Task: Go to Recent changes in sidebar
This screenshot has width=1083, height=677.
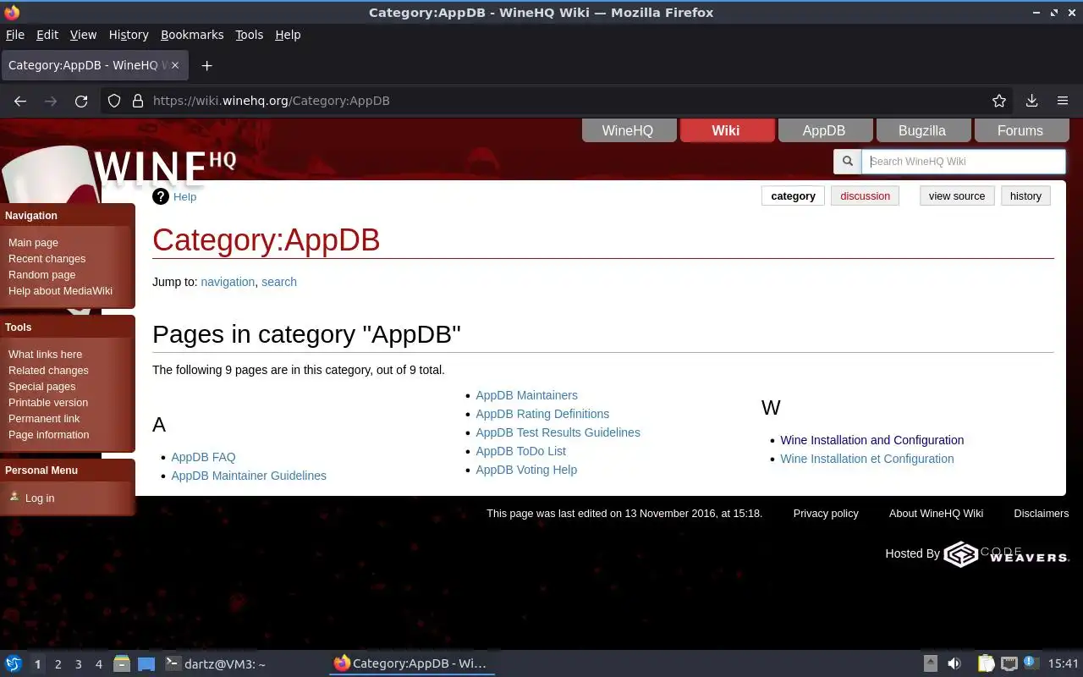Action: click(47, 258)
